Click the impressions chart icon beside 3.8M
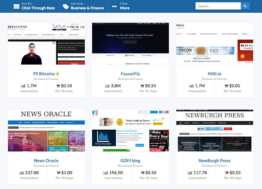 (x=107, y=86)
